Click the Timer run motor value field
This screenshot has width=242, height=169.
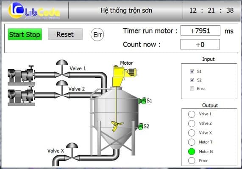200,30
